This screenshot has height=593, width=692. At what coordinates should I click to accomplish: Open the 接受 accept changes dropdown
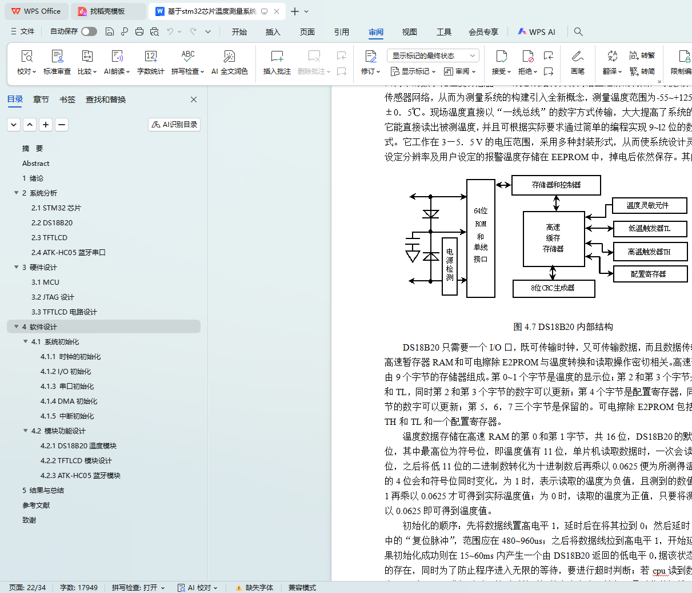click(x=501, y=71)
